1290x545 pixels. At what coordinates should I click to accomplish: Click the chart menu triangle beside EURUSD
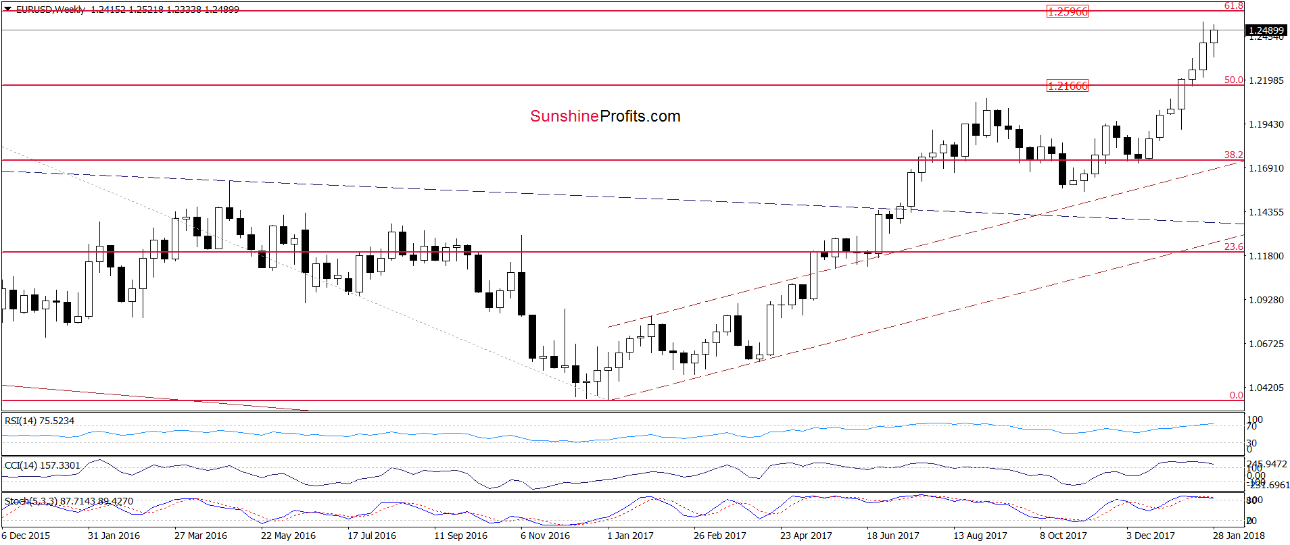[7, 9]
